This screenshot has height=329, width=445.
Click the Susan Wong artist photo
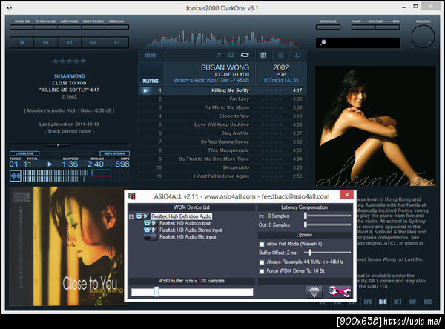[x=375, y=126]
